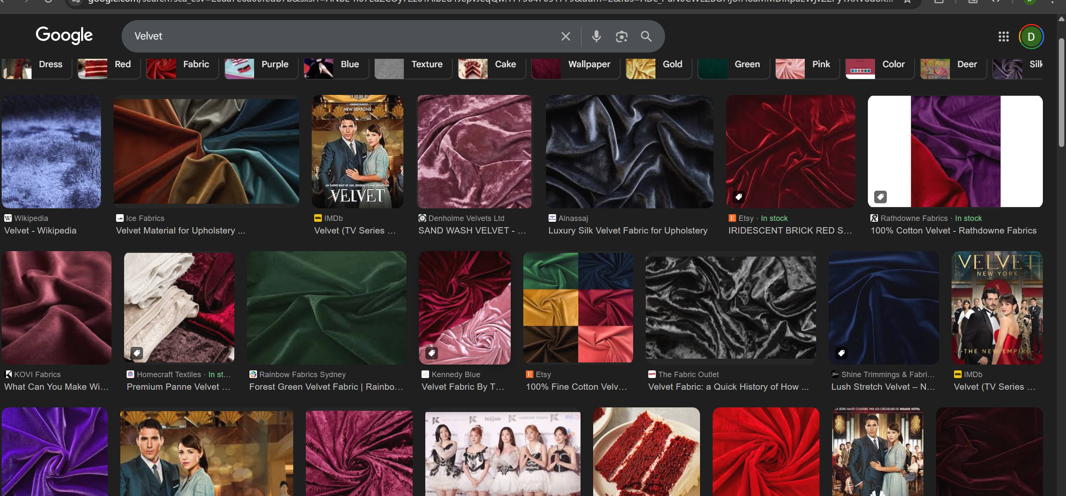This screenshot has width=1066, height=496.
Task: Select the Fabric filter chip
Action: [182, 65]
